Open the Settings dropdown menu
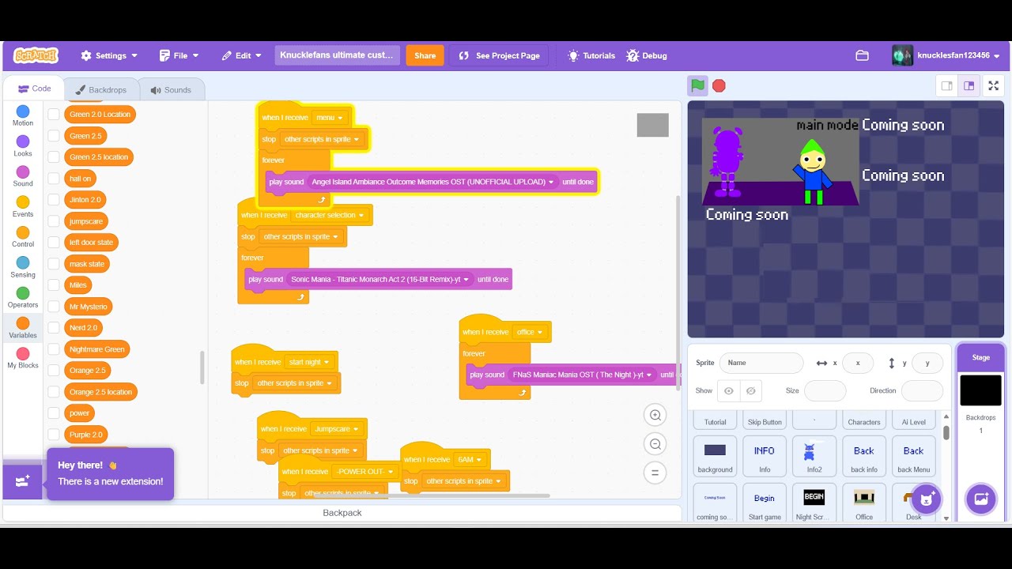This screenshot has height=569, width=1012. [109, 55]
